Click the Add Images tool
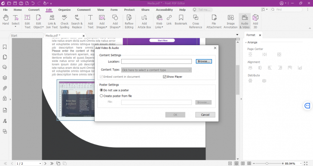Viewport: 313px width, 166px height. [102, 22]
